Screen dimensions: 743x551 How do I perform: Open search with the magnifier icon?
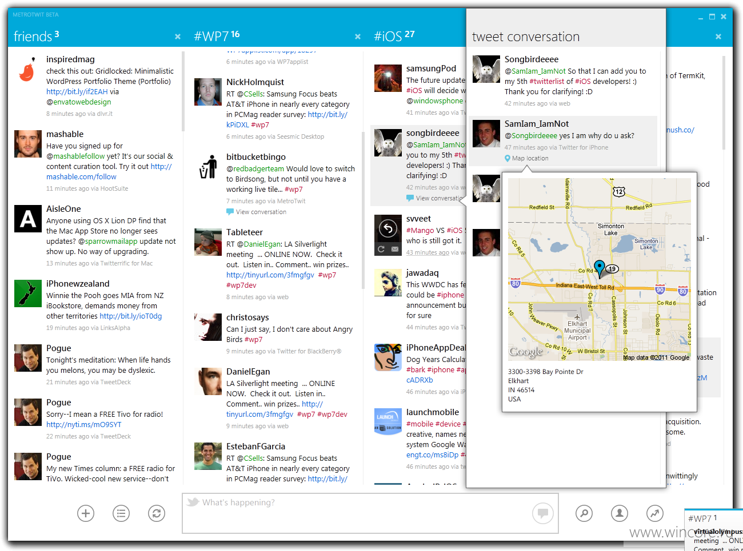(584, 513)
